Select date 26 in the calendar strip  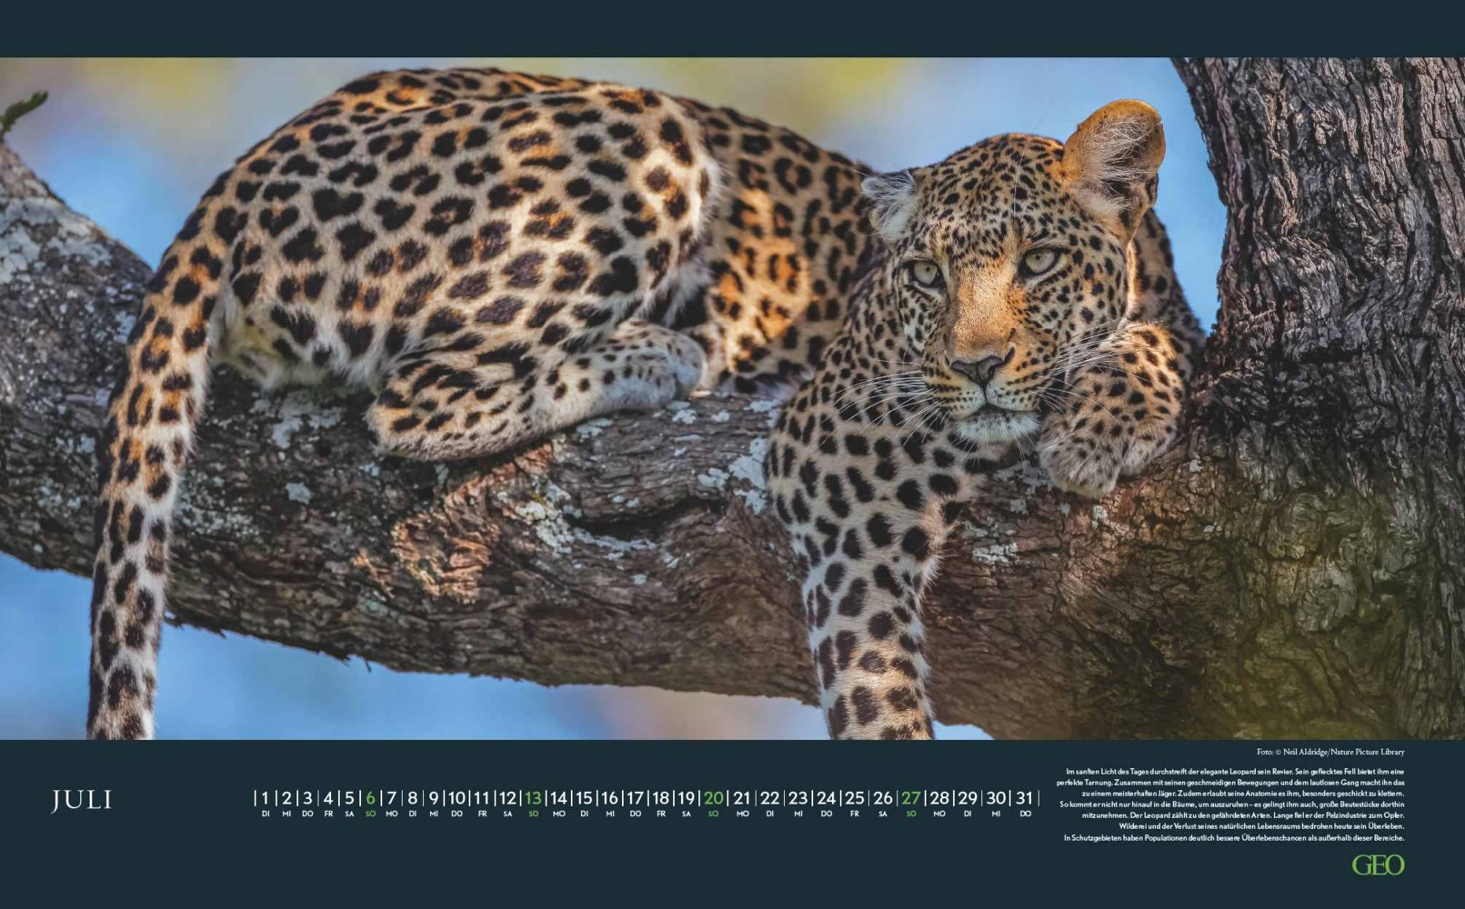(883, 798)
